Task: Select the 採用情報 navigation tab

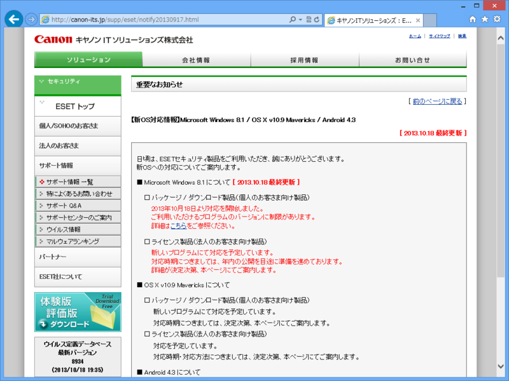Action: (x=304, y=60)
